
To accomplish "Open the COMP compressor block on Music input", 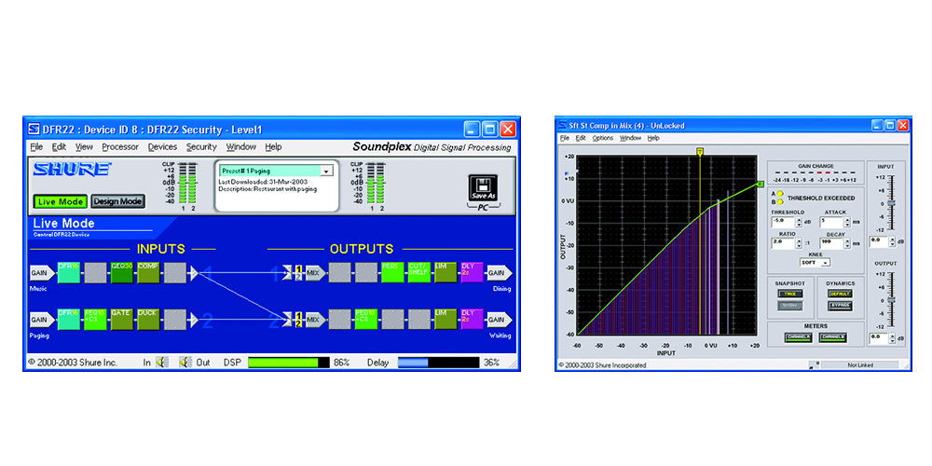I will 148,272.
